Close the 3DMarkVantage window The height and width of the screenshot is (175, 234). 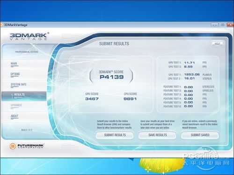click(230, 25)
